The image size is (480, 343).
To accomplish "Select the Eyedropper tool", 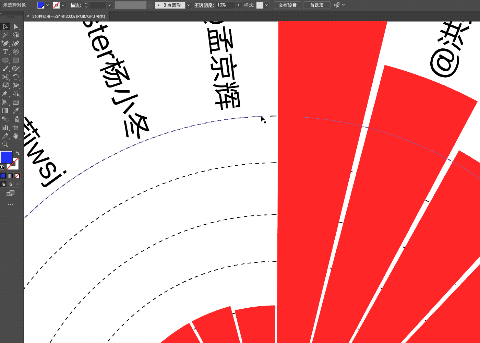I will click(16, 110).
